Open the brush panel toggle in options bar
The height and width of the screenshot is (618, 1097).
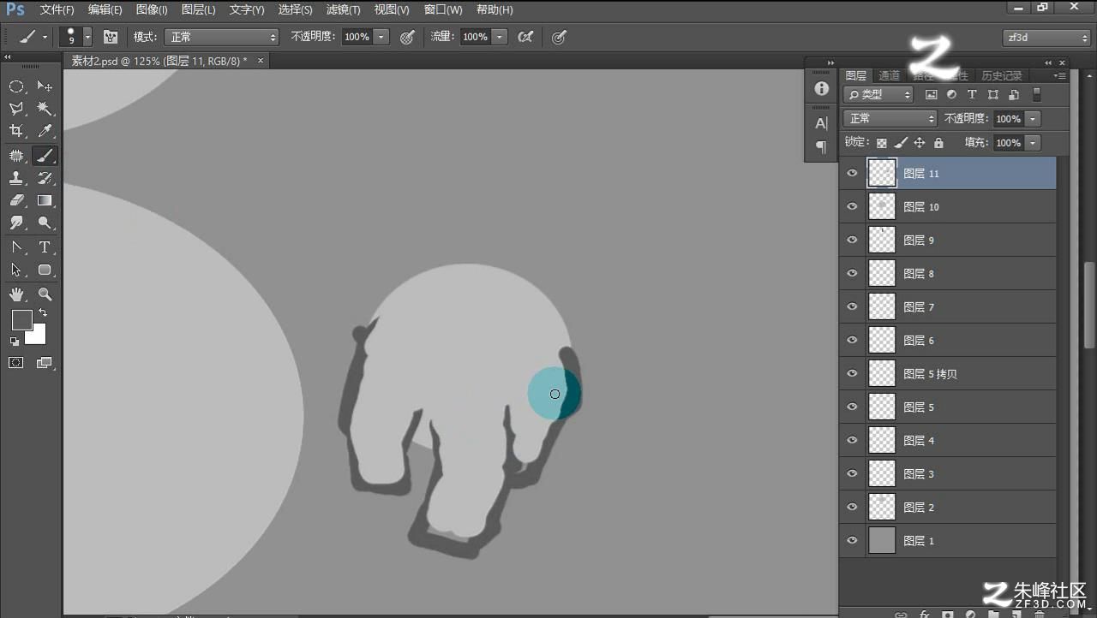(x=111, y=37)
